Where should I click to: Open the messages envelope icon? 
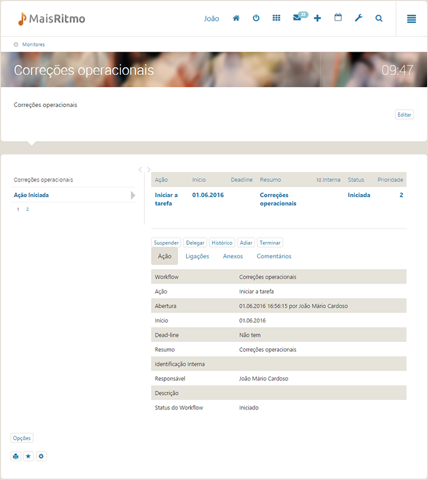[x=296, y=18]
